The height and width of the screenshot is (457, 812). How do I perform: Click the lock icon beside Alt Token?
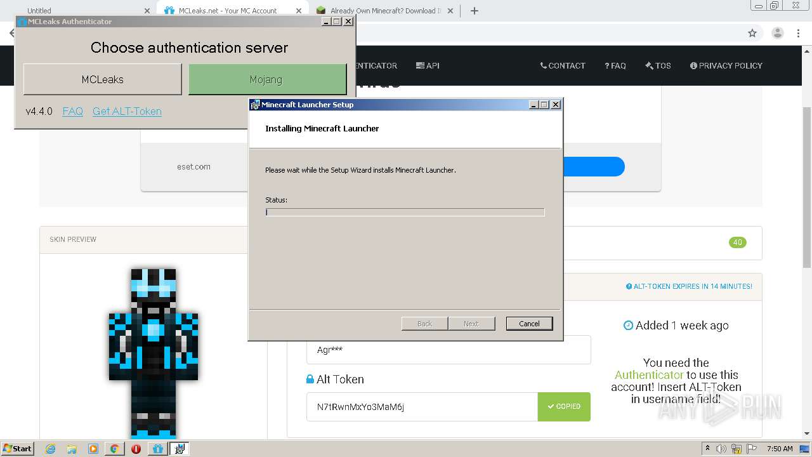tap(310, 379)
